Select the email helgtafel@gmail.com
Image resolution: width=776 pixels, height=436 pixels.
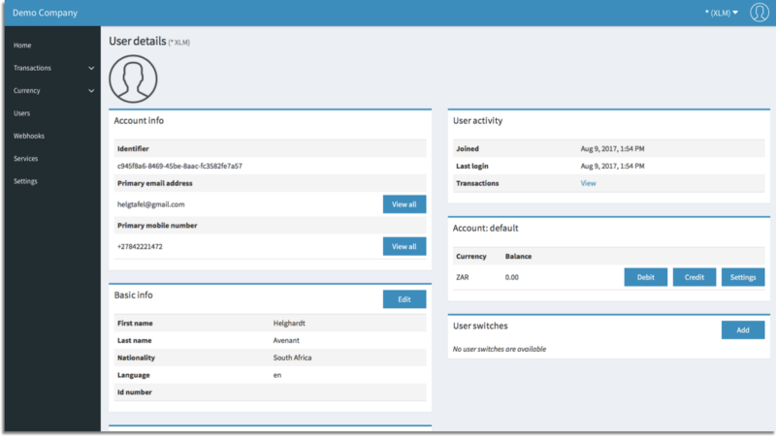(151, 204)
